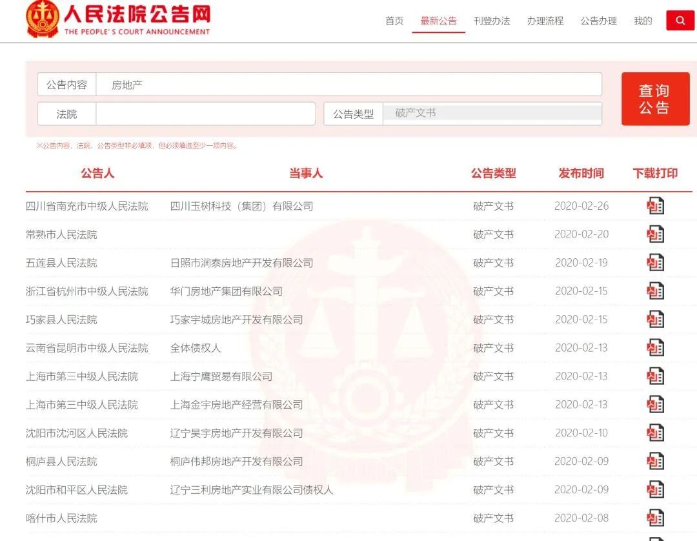The width and height of the screenshot is (697, 541).
Task: Download PDF for 喀什市人民法院 row
Action: pos(655,518)
